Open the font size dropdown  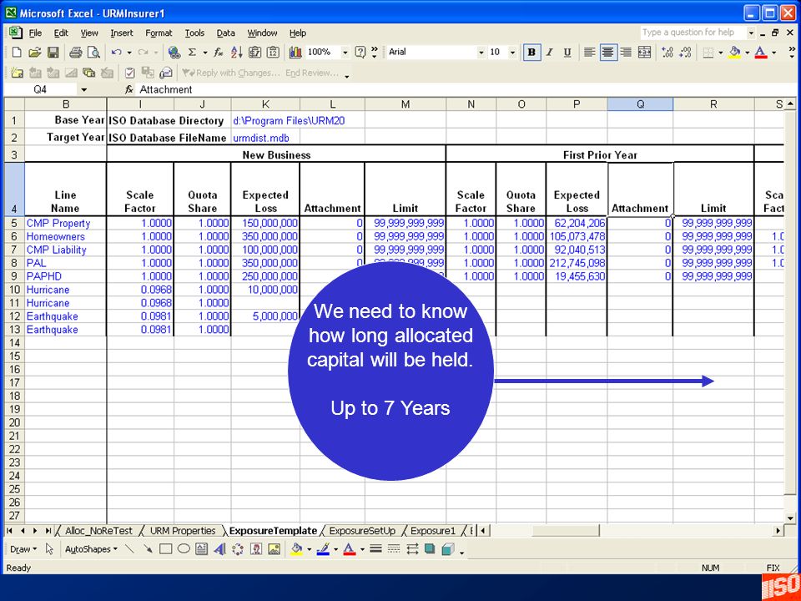(x=512, y=52)
